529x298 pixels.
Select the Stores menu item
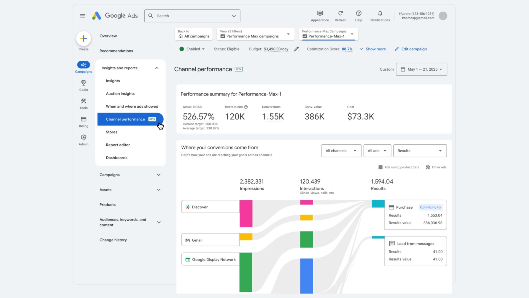click(111, 132)
